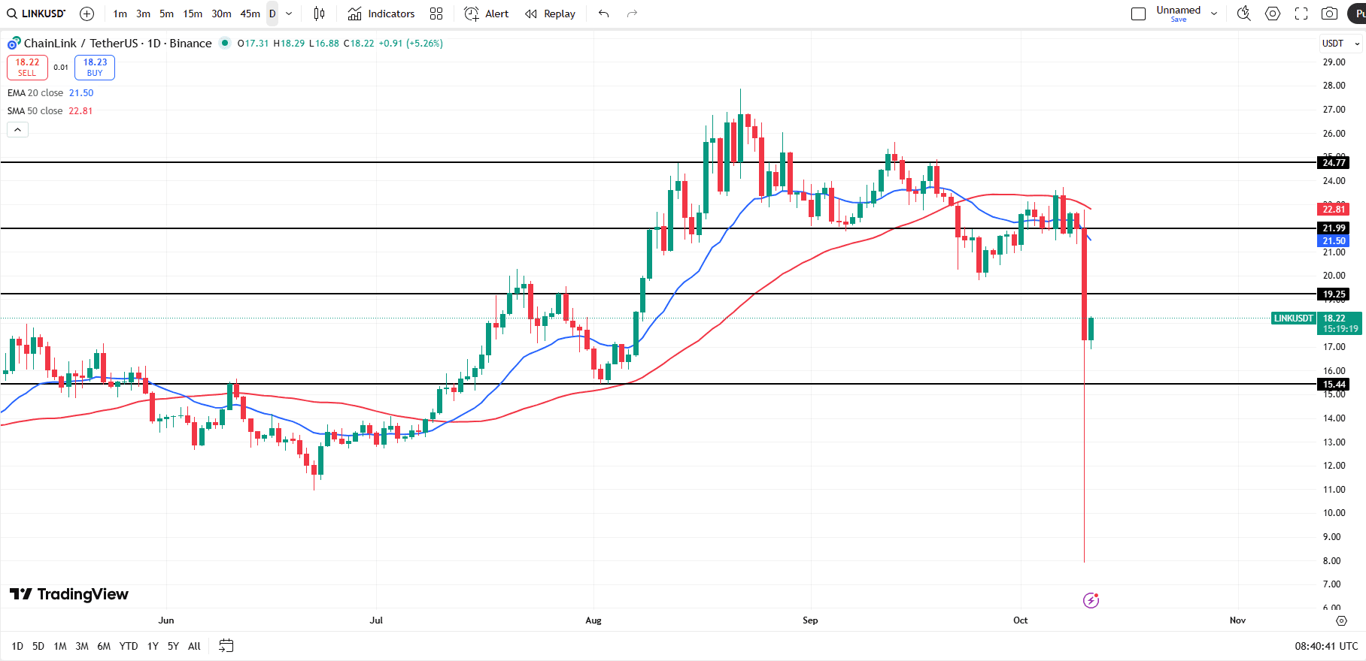The image size is (1366, 661).
Task: Take a chart snapshot with camera icon
Action: [x=1330, y=14]
